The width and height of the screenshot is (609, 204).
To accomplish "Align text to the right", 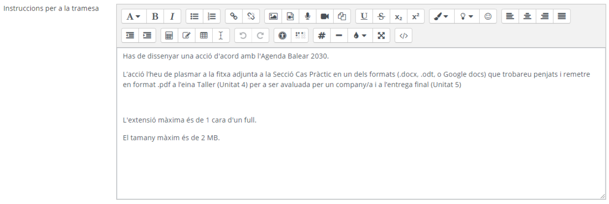I will tap(544, 17).
